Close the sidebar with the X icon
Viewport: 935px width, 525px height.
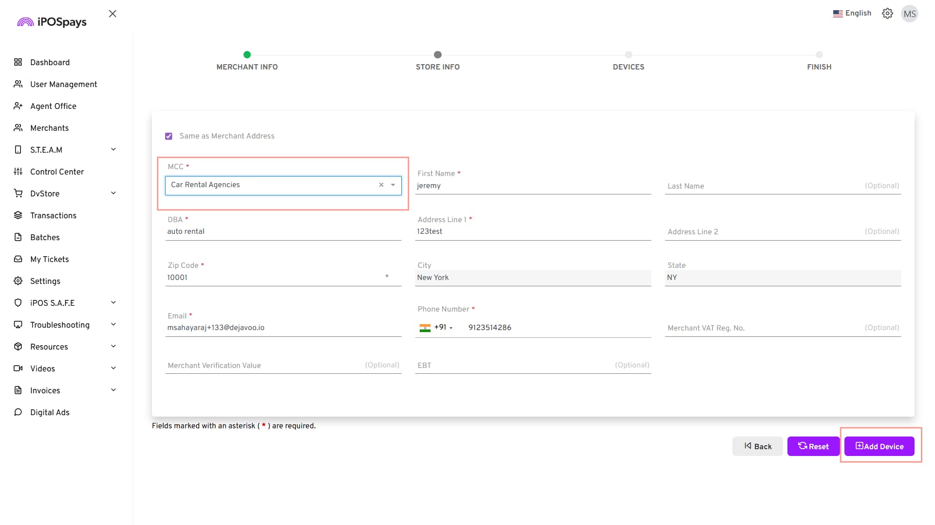(112, 14)
